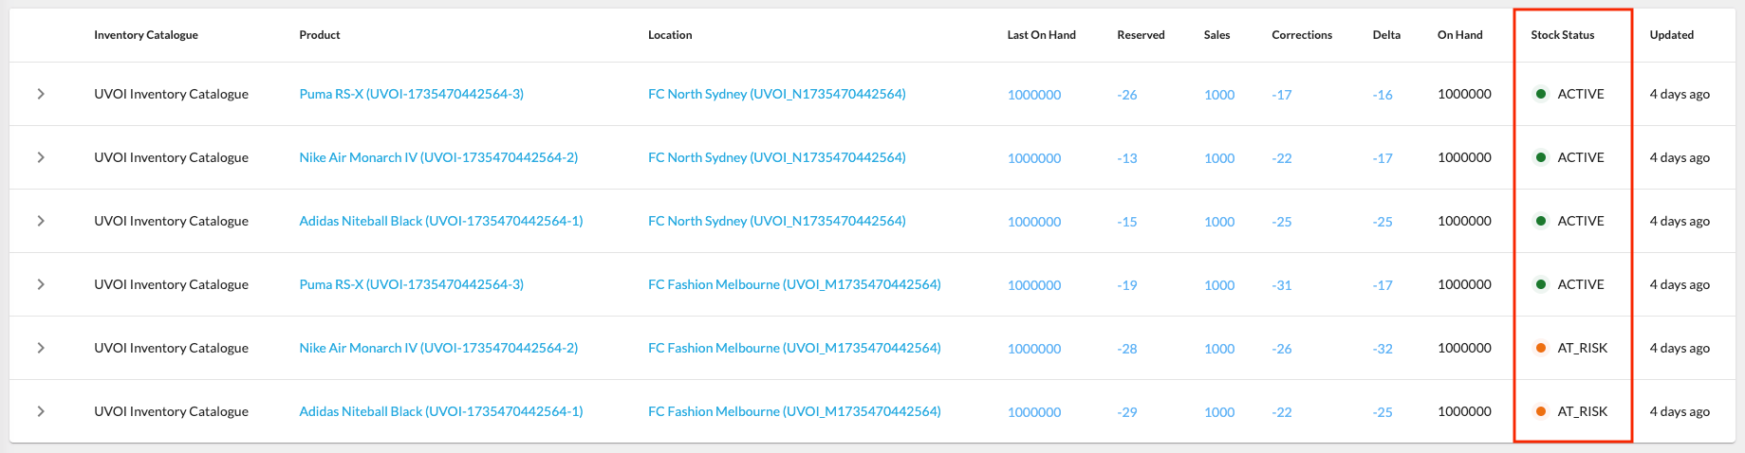Image resolution: width=1745 pixels, height=453 pixels.
Task: Open Nike Air Monarch IV link for Melbourne
Action: click(x=437, y=348)
